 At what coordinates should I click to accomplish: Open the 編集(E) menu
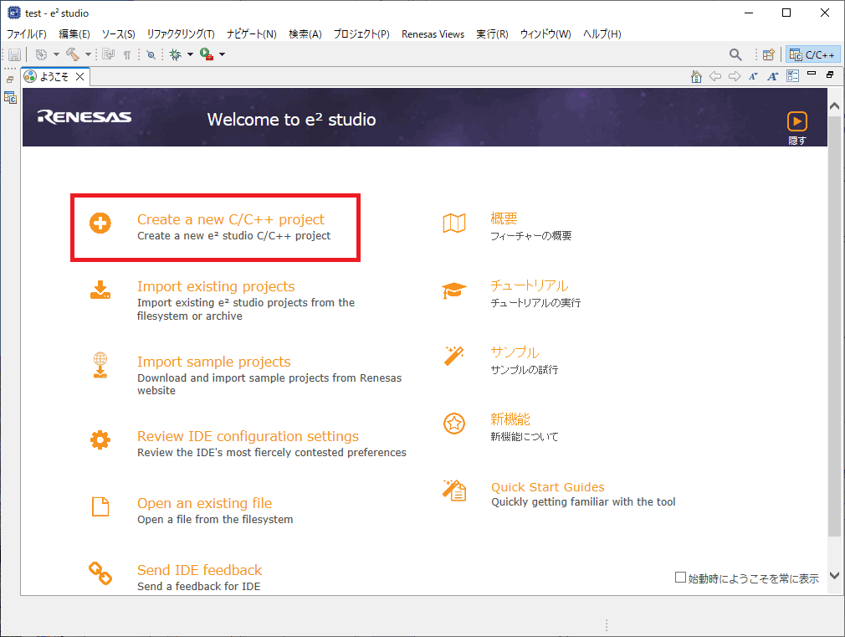(x=74, y=34)
